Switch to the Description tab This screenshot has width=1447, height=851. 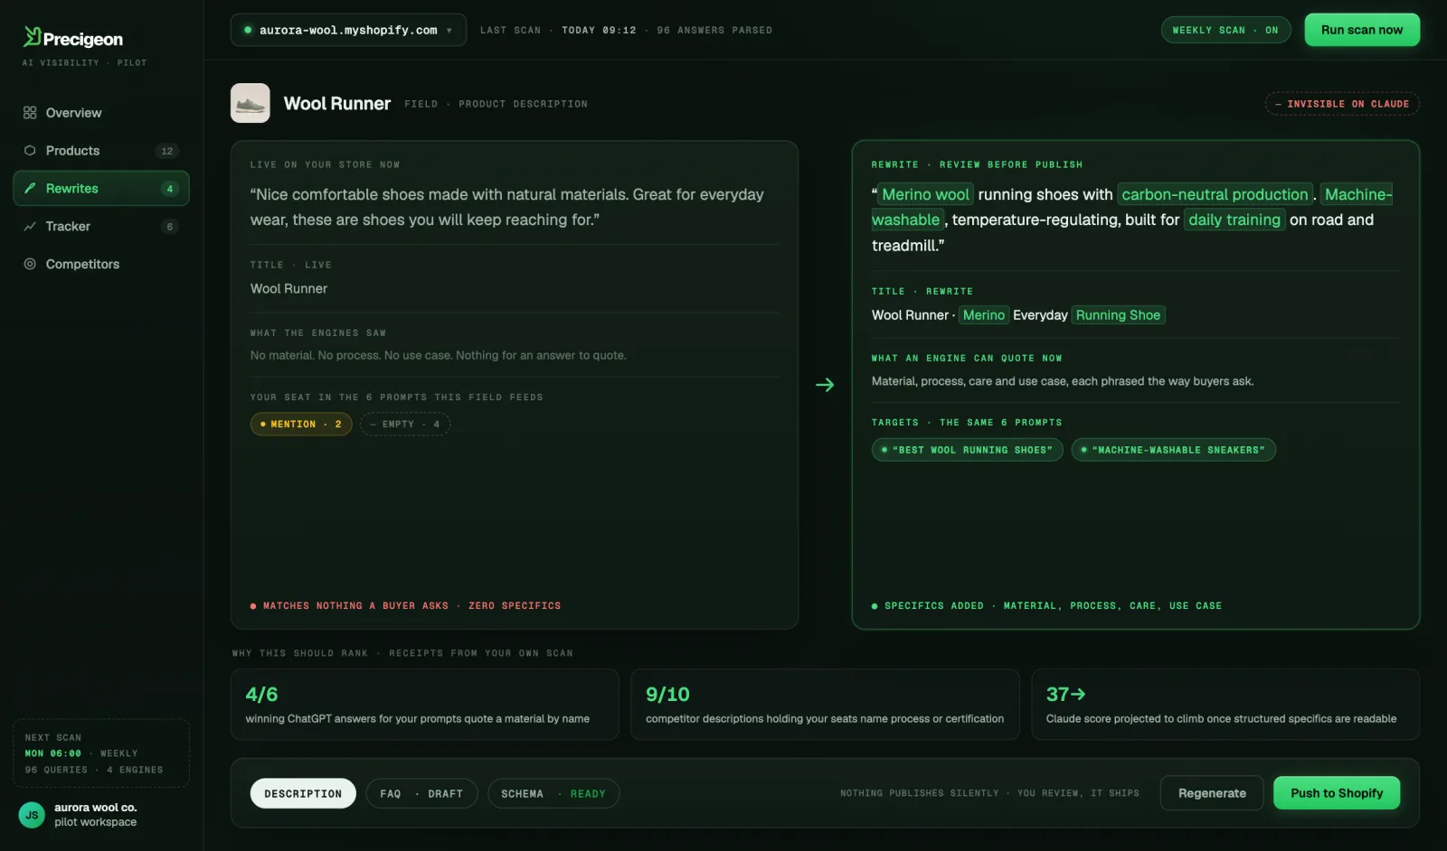(x=303, y=793)
